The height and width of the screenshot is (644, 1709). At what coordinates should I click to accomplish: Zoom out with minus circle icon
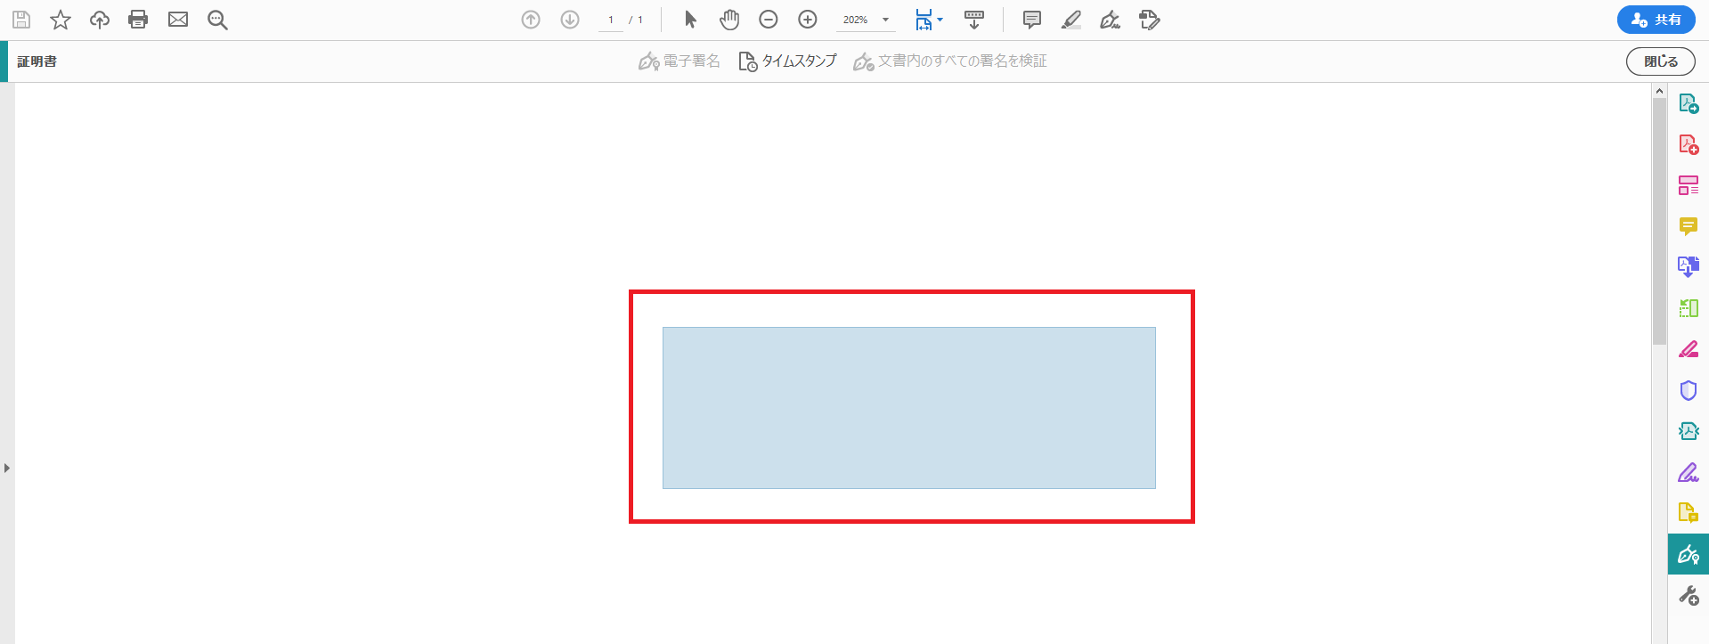tap(769, 20)
